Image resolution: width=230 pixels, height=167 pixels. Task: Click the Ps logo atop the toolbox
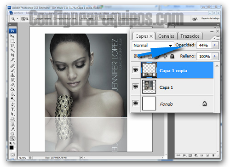[x=12, y=31]
